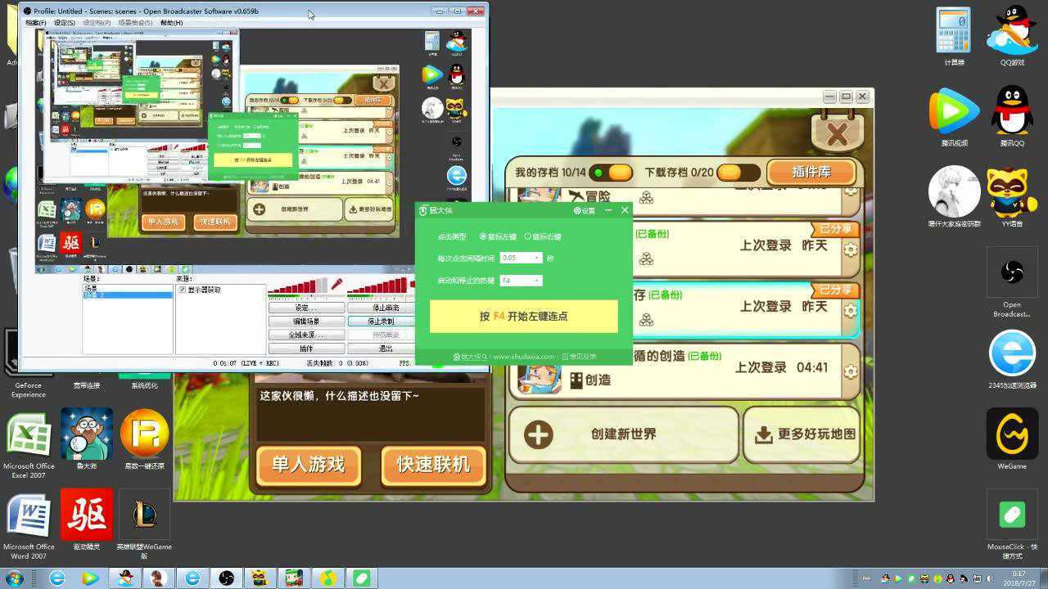Open the YY语音 desktop shortcut
The height and width of the screenshot is (589, 1048).
click(x=1012, y=197)
